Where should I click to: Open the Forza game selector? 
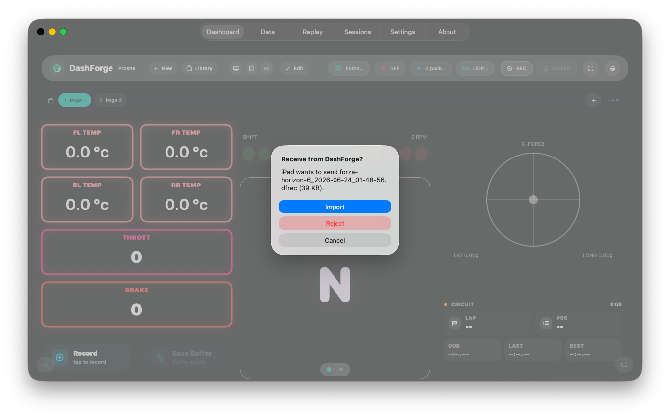(349, 68)
